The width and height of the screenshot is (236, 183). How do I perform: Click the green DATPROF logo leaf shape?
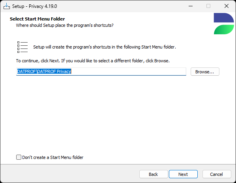pos(224,30)
